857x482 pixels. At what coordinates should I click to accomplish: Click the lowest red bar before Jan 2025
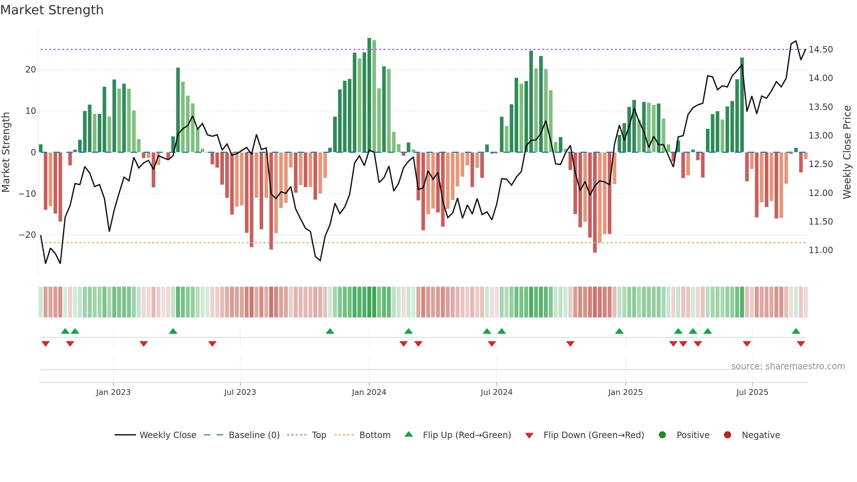point(595,202)
